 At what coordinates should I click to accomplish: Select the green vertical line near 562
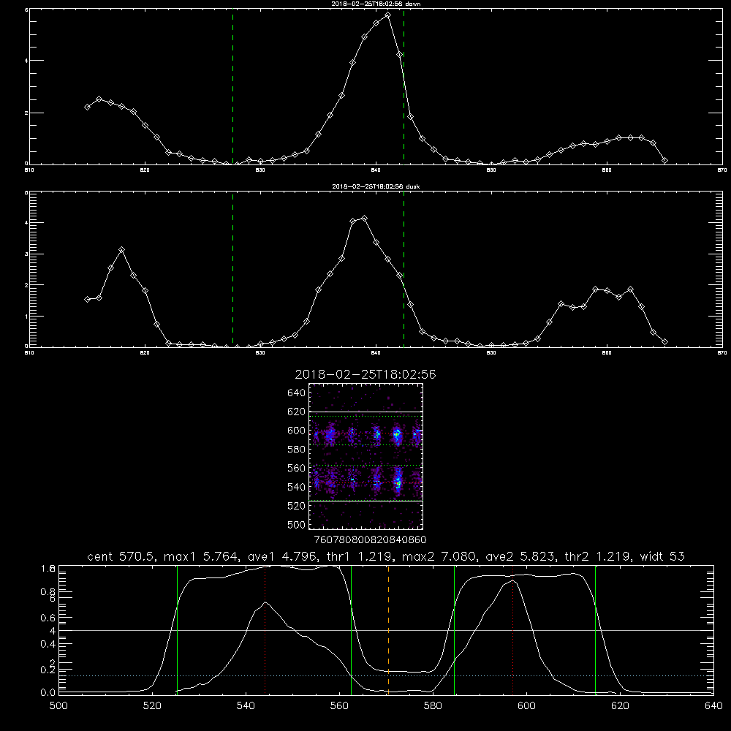point(351,629)
